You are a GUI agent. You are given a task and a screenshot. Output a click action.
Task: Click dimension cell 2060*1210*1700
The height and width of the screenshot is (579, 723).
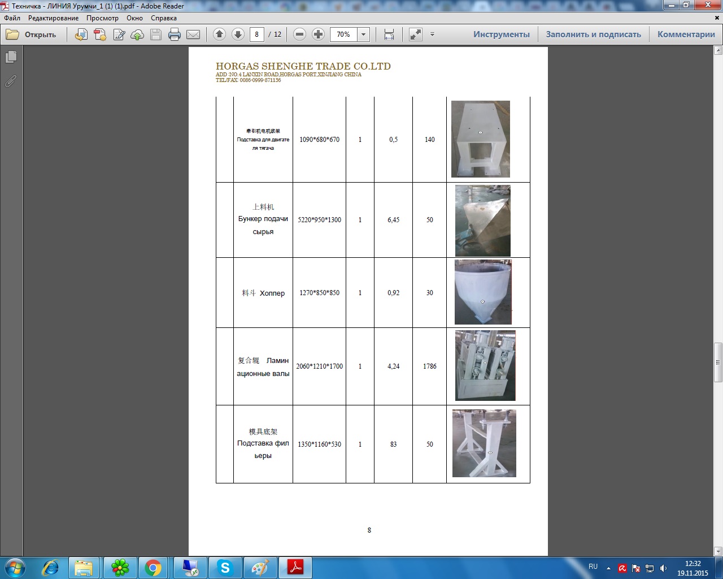320,366
